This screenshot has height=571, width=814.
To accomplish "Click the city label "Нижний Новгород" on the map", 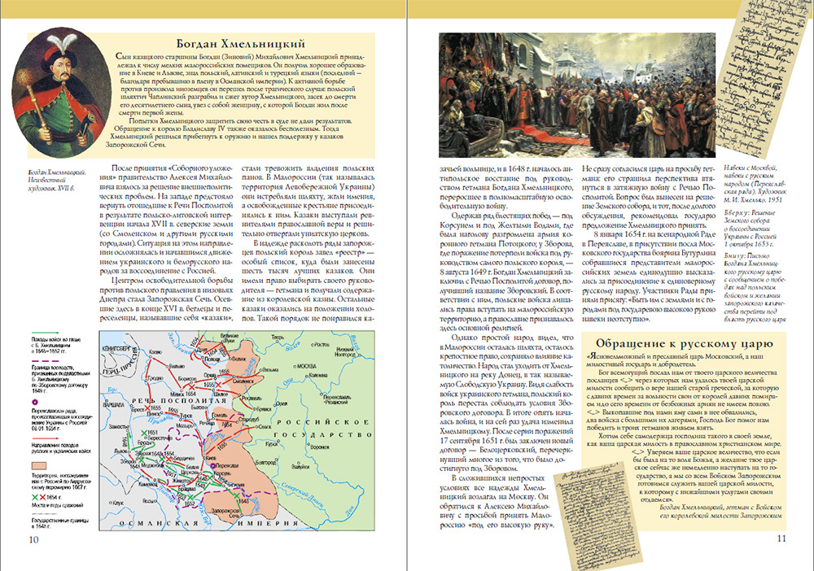I will pos(345,353).
